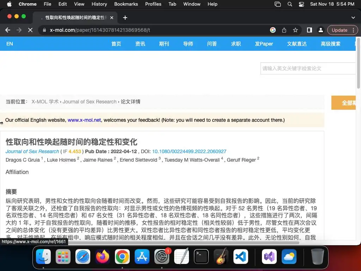This screenshot has height=271, width=361.
Task: Click the browser forward arrow
Action: click(19, 30)
